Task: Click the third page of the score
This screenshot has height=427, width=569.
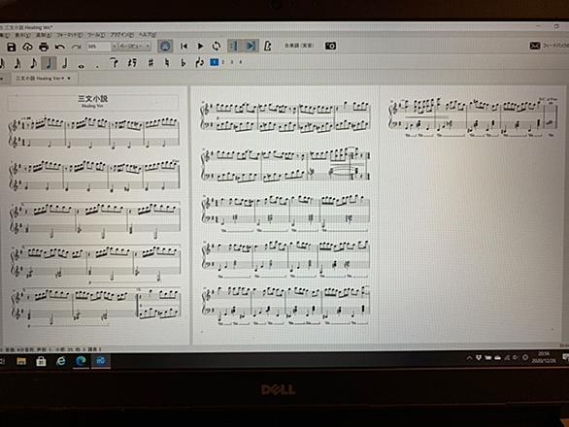Action: point(473,214)
